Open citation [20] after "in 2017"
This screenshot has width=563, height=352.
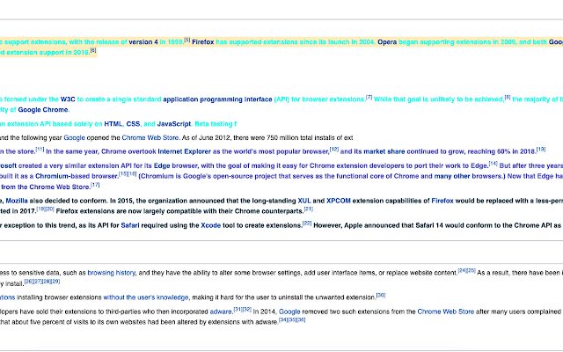click(50, 209)
